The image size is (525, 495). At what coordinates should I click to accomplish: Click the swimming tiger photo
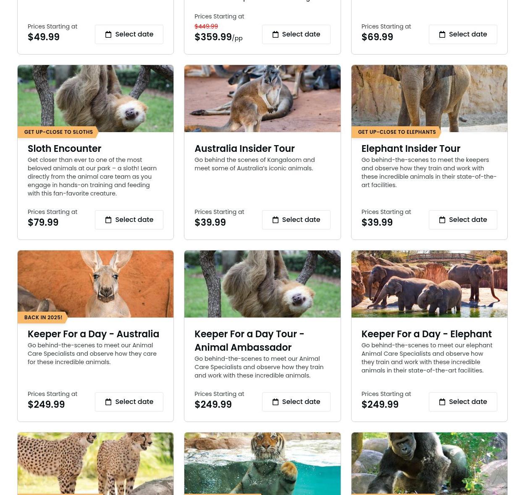[x=262, y=464]
